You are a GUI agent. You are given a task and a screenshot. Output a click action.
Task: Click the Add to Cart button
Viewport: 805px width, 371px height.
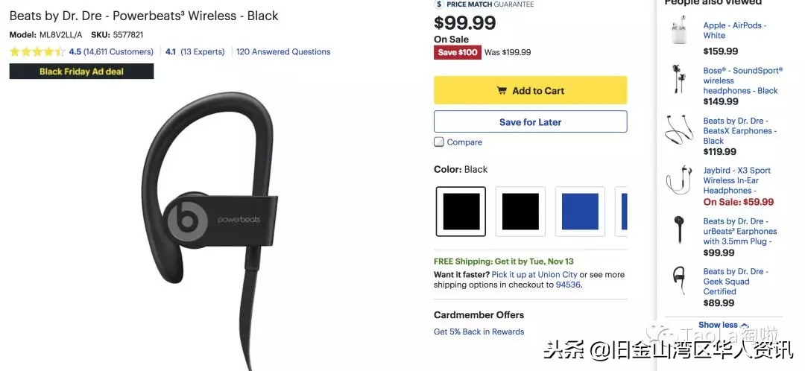531,90
